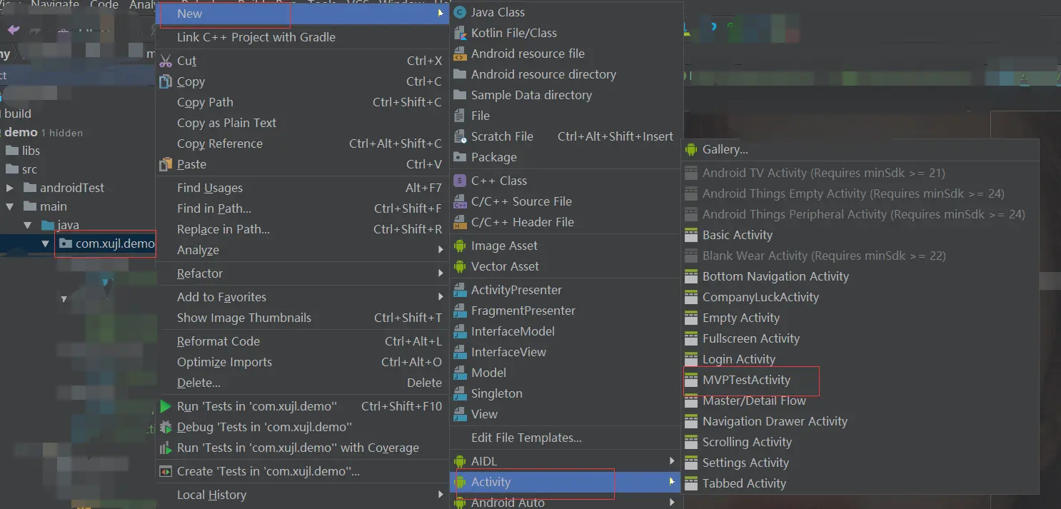This screenshot has height=509, width=1061.
Task: Select Master/Detail Flow template
Action: [860, 400]
